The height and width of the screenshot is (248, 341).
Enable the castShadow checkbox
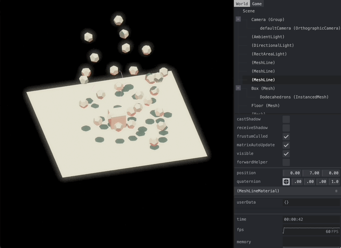(x=286, y=119)
